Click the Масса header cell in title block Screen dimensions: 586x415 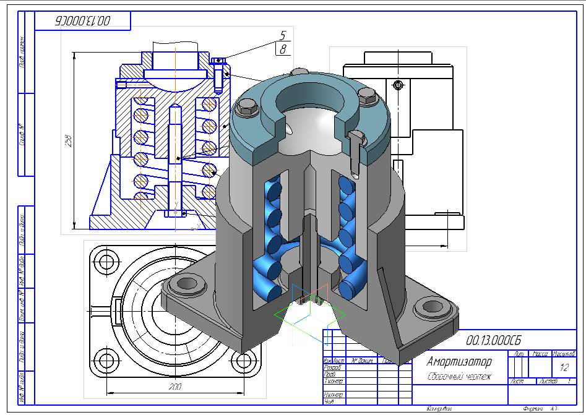(x=540, y=354)
